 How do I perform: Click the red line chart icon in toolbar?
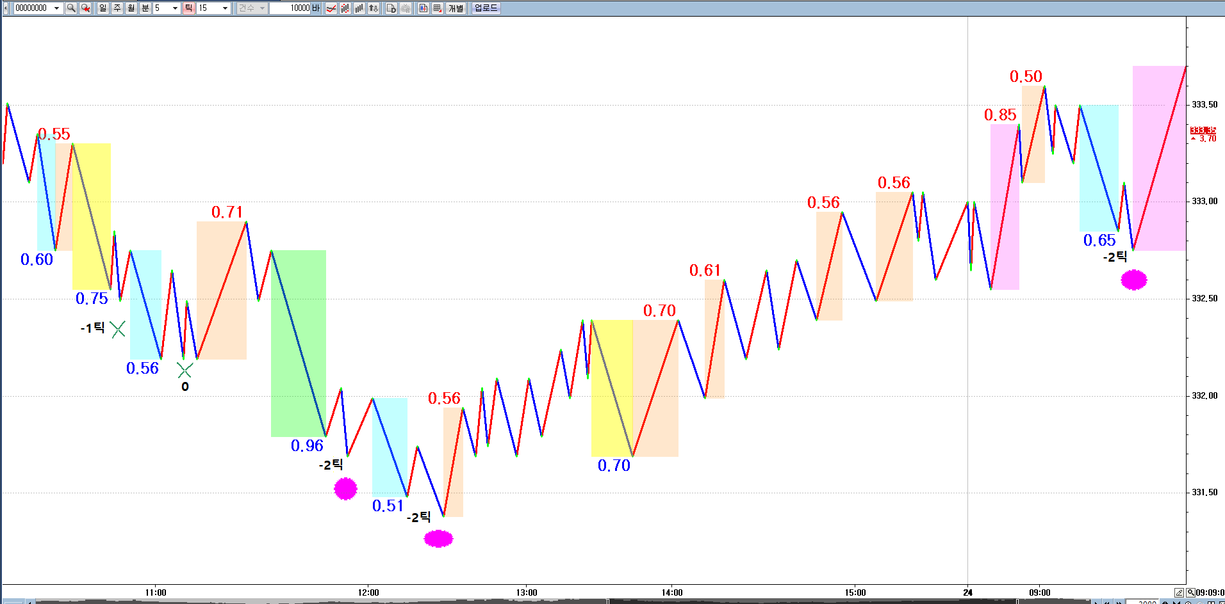coord(331,8)
